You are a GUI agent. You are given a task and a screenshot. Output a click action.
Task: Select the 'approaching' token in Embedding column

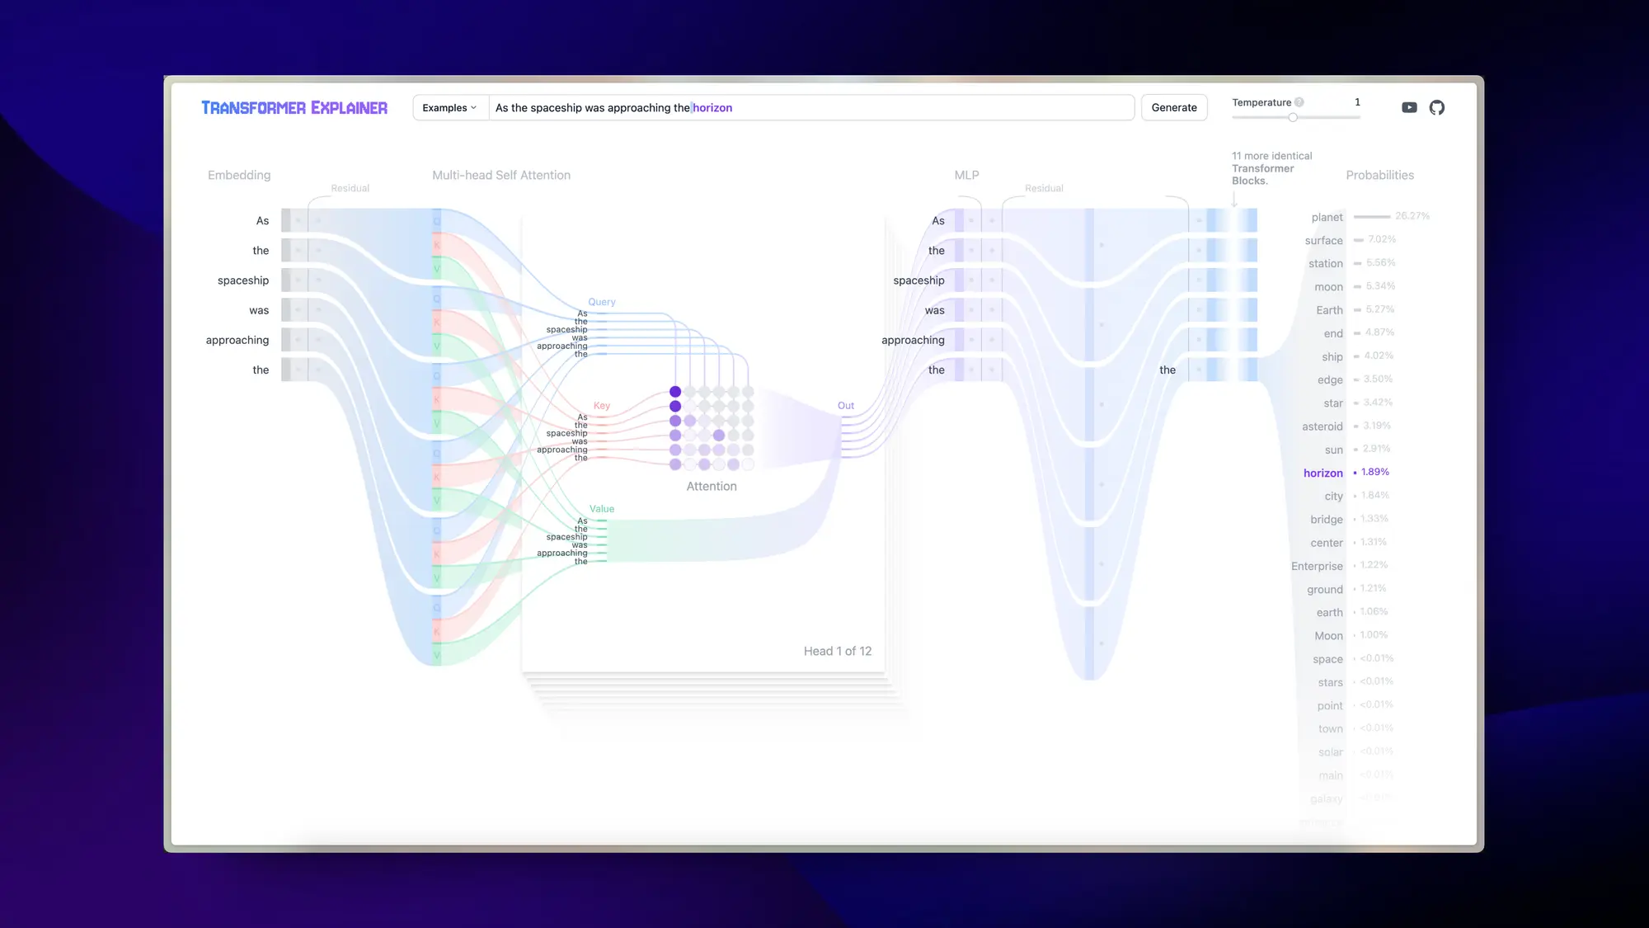pyautogui.click(x=237, y=340)
